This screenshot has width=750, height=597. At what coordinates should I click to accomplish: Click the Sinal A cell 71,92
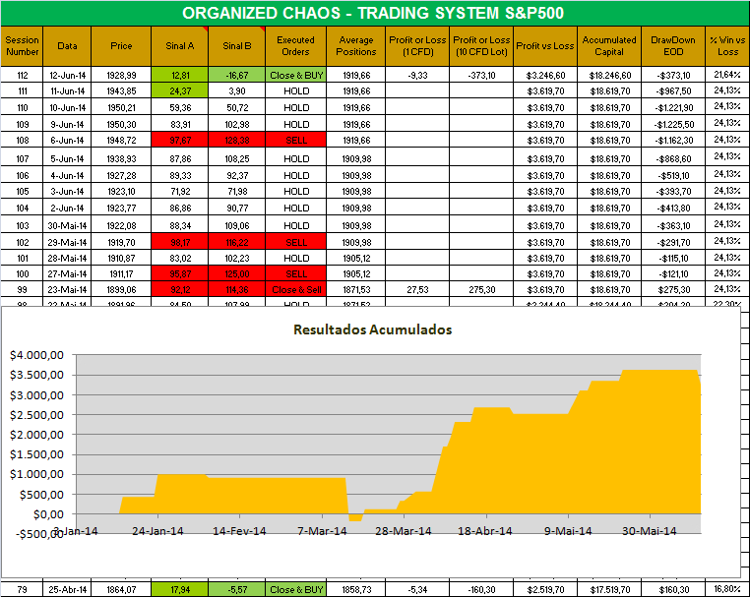[x=180, y=191]
